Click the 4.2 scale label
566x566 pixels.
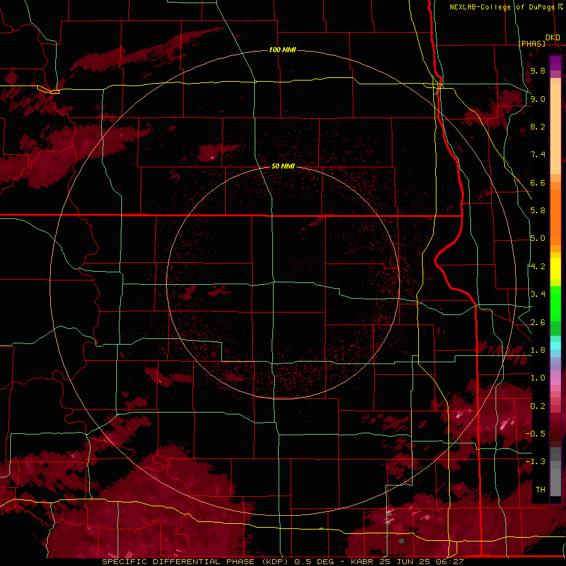538,267
